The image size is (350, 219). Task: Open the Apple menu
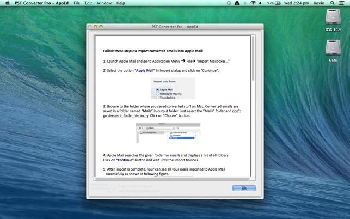point(8,3)
